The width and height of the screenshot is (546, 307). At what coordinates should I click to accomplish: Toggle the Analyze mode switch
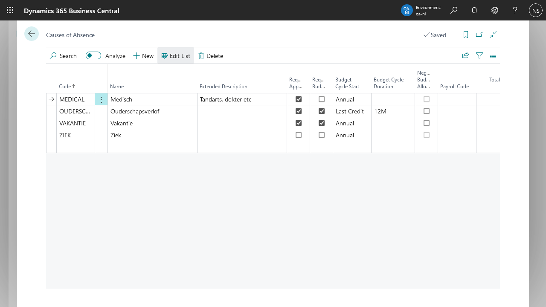[x=93, y=55]
